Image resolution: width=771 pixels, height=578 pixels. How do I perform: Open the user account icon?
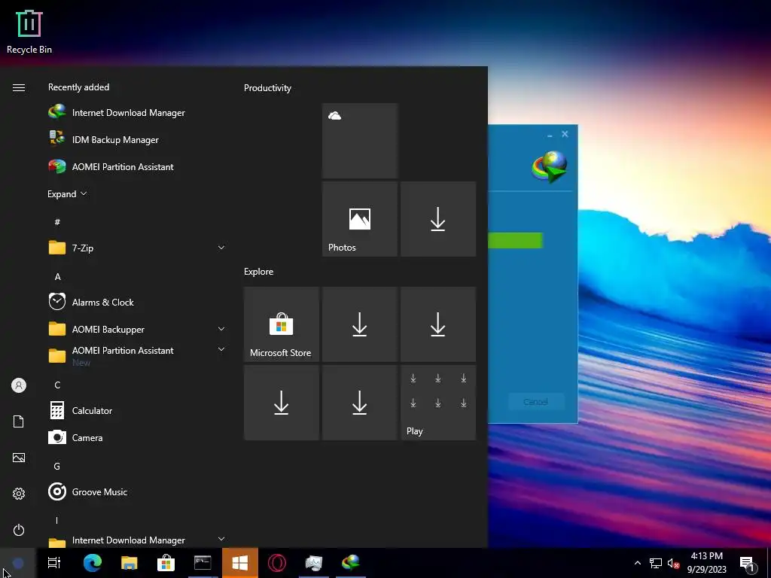(19, 385)
